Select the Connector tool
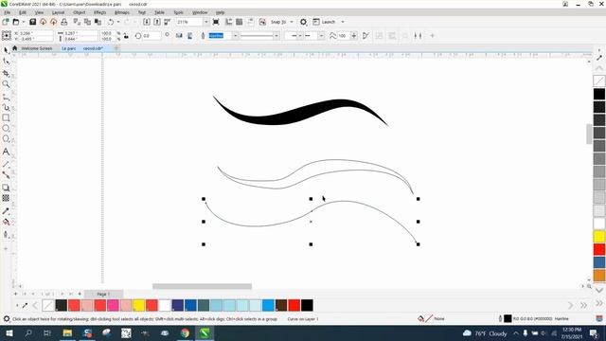Viewport: 606px width, 341px height. 6,174
